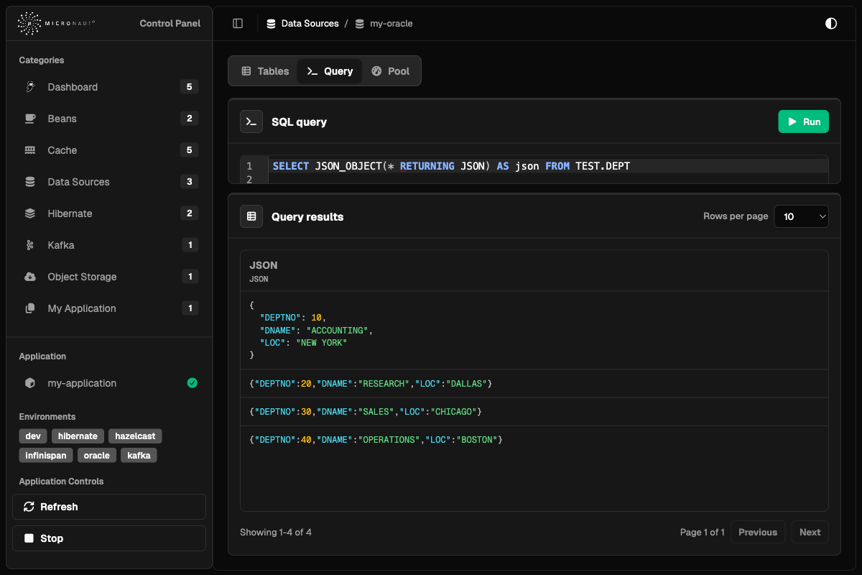Open Object Storage category
Viewport: 862px width, 575px height.
pos(109,277)
